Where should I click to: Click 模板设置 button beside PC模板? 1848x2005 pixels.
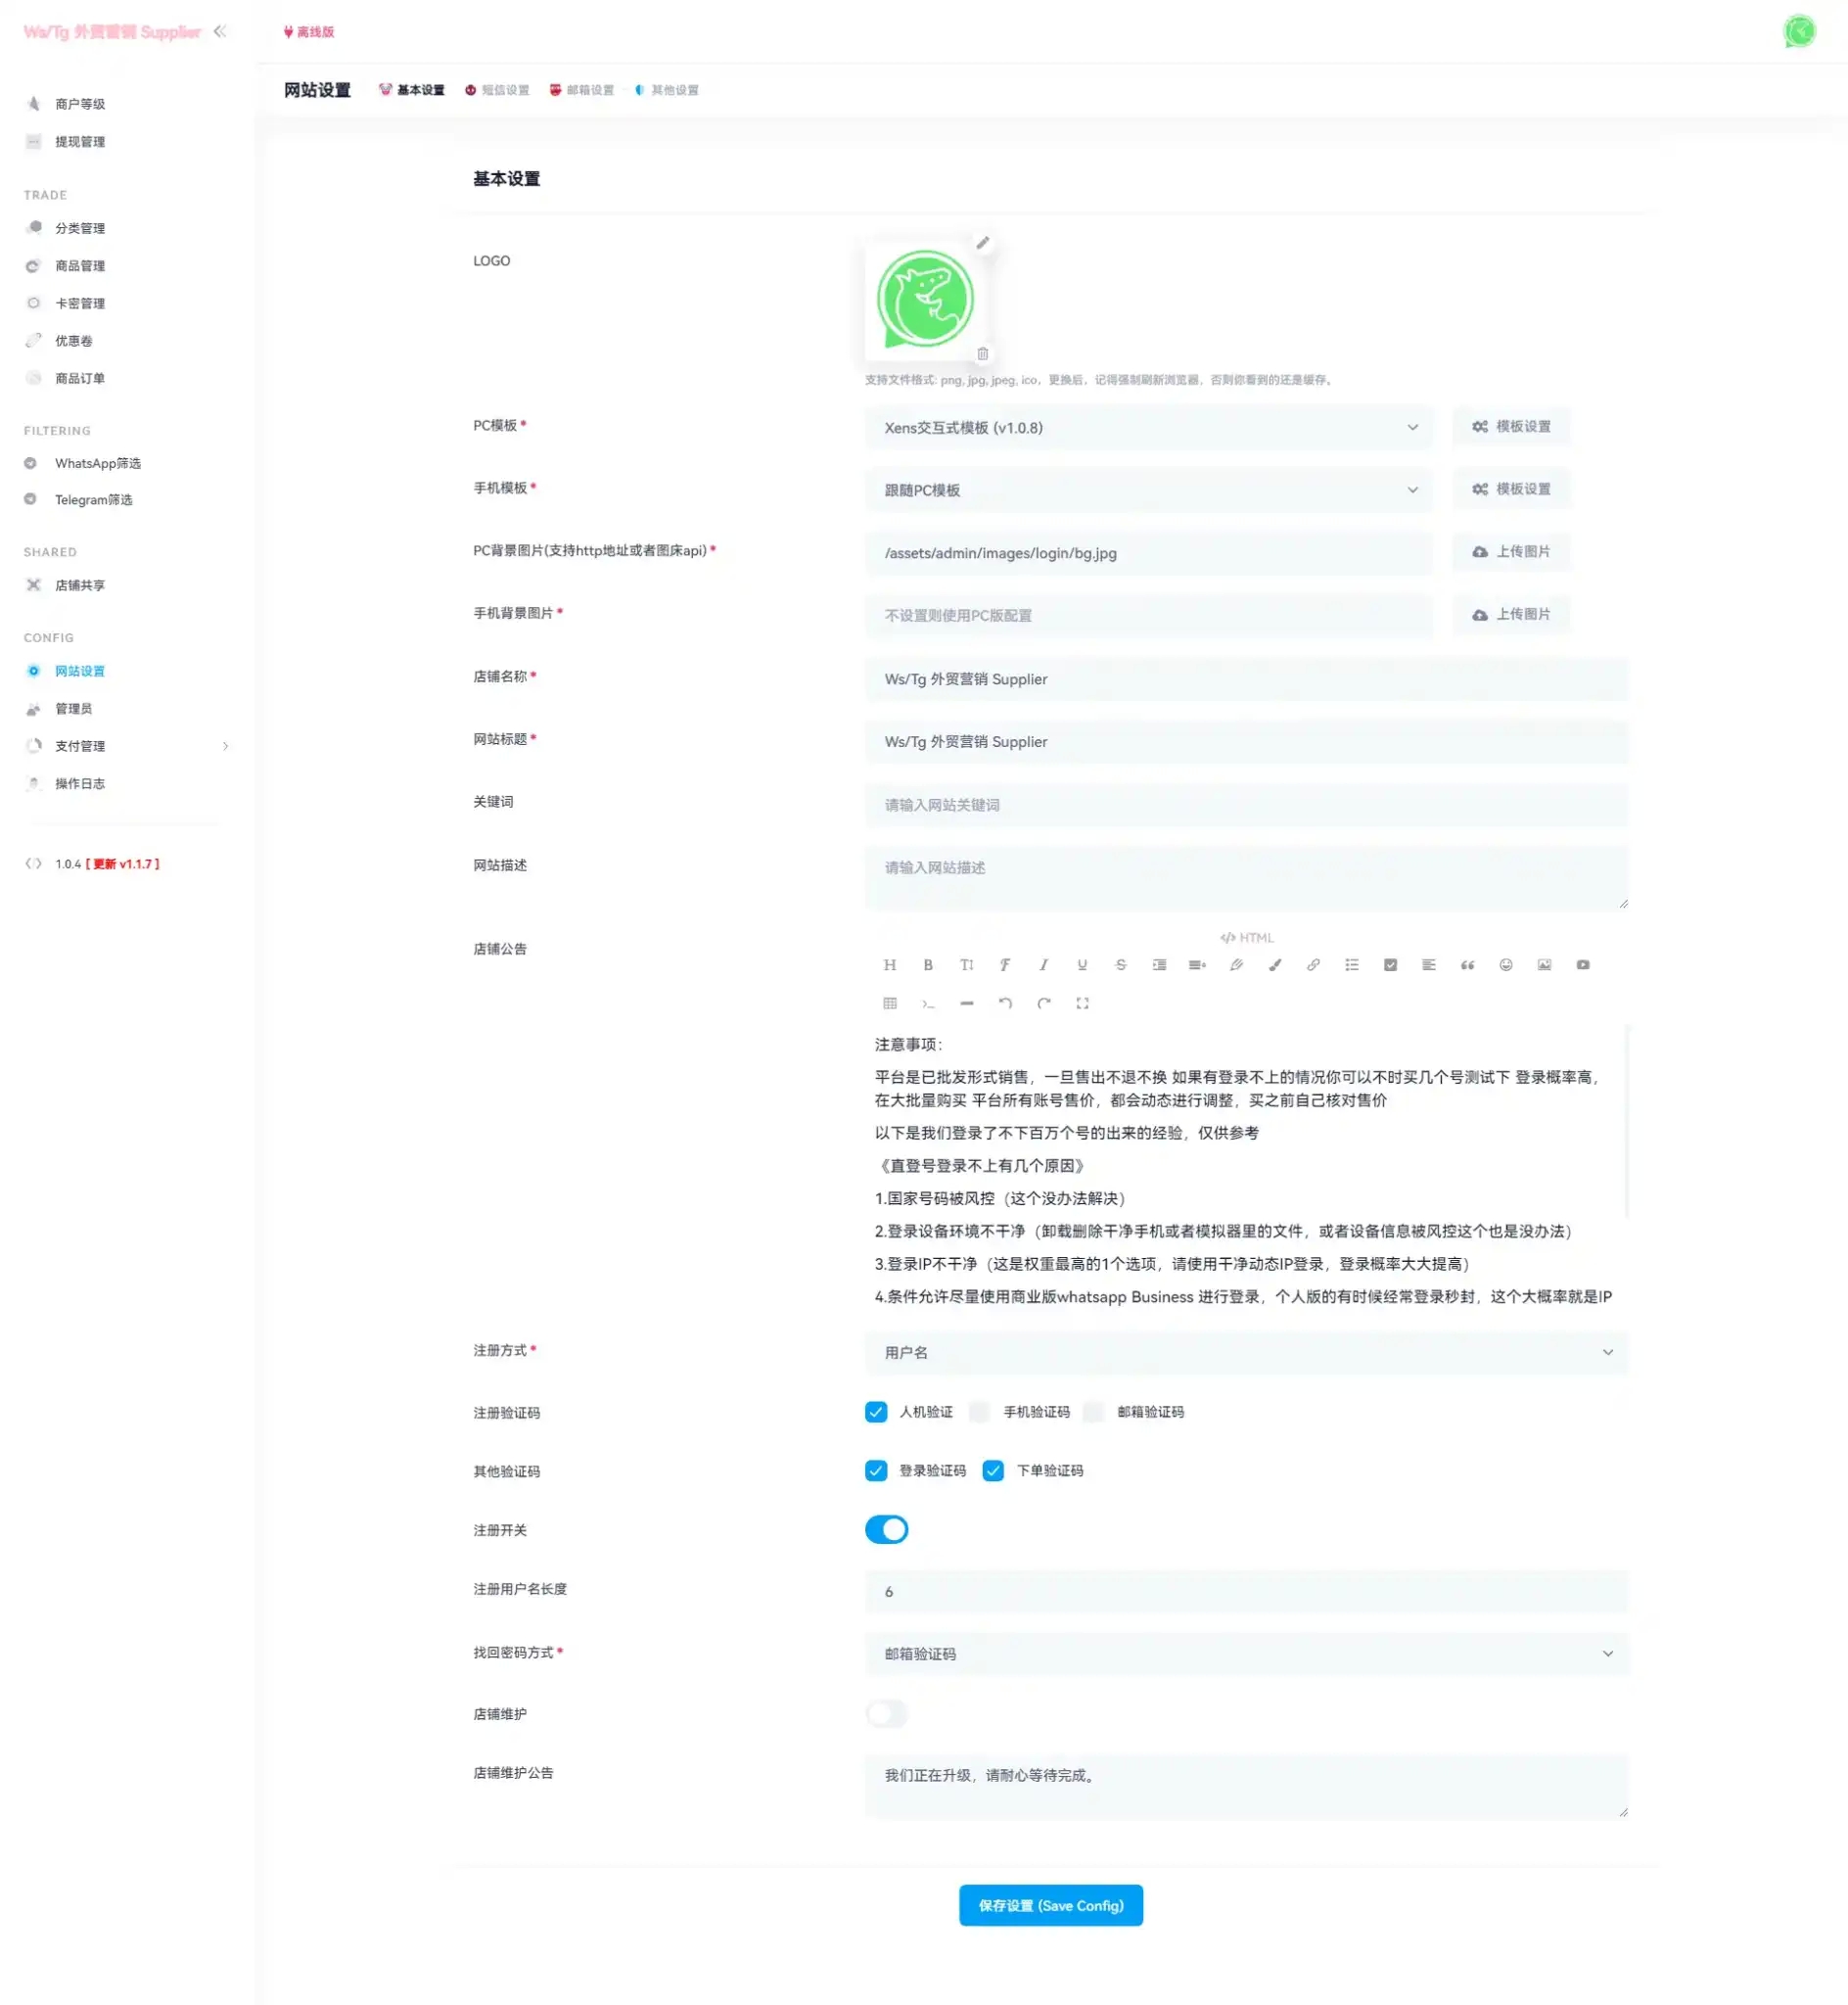[1511, 427]
